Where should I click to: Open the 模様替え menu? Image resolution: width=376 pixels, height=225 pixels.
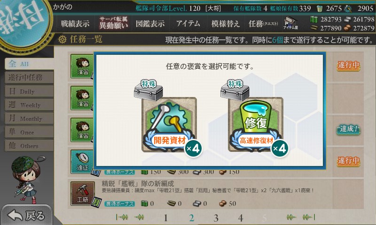tap(225, 23)
